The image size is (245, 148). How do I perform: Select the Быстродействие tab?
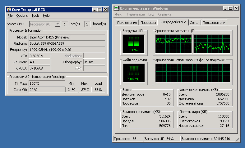tap(173, 22)
